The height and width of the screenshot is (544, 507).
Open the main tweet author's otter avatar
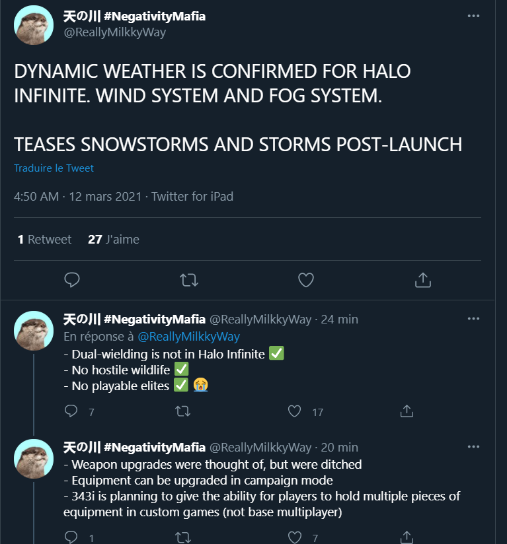coord(33,25)
